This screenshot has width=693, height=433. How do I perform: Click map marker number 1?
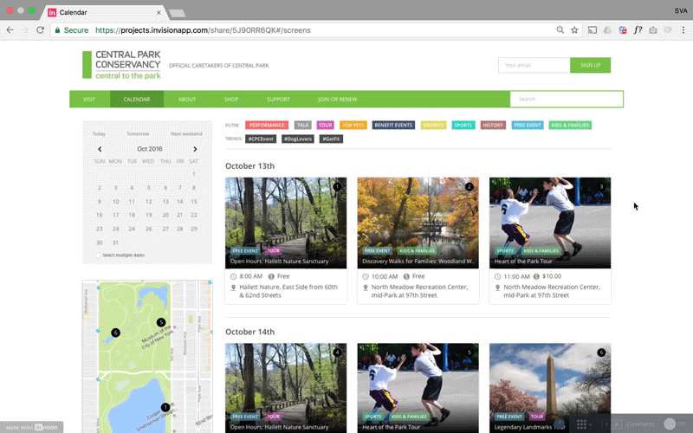(165, 407)
